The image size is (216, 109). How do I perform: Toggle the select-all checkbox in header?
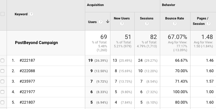coord(2,14)
